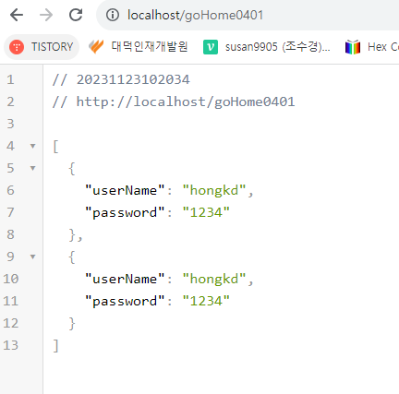Open the TISTORY bookmark
399x394 pixels.
pyautogui.click(x=42, y=47)
